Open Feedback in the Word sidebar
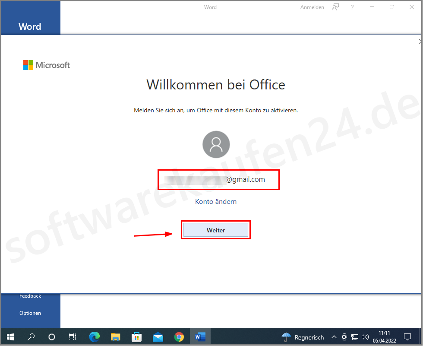Screen dimensions: 423x346 click(x=30, y=296)
